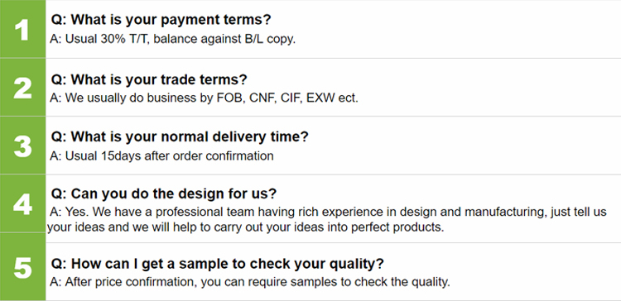Select the 'Can you do the design' question

coord(164,193)
